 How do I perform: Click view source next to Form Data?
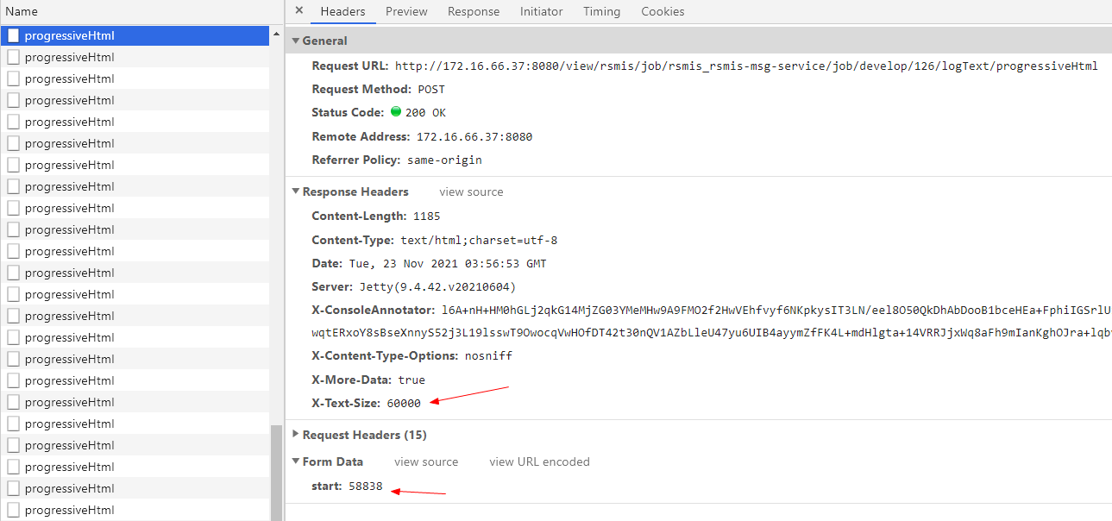pos(426,461)
